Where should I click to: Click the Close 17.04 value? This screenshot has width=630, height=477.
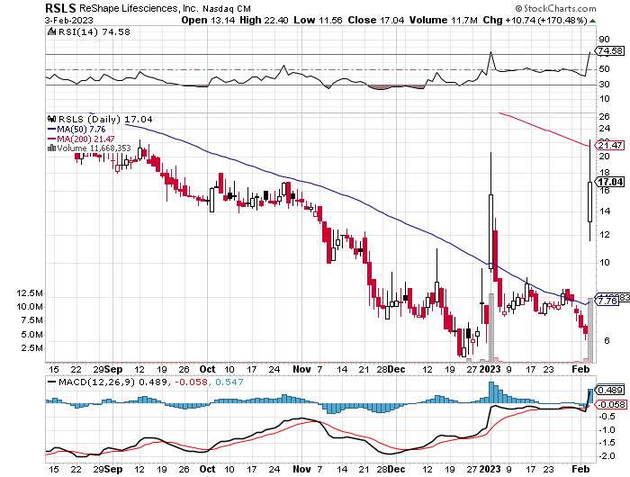point(375,20)
